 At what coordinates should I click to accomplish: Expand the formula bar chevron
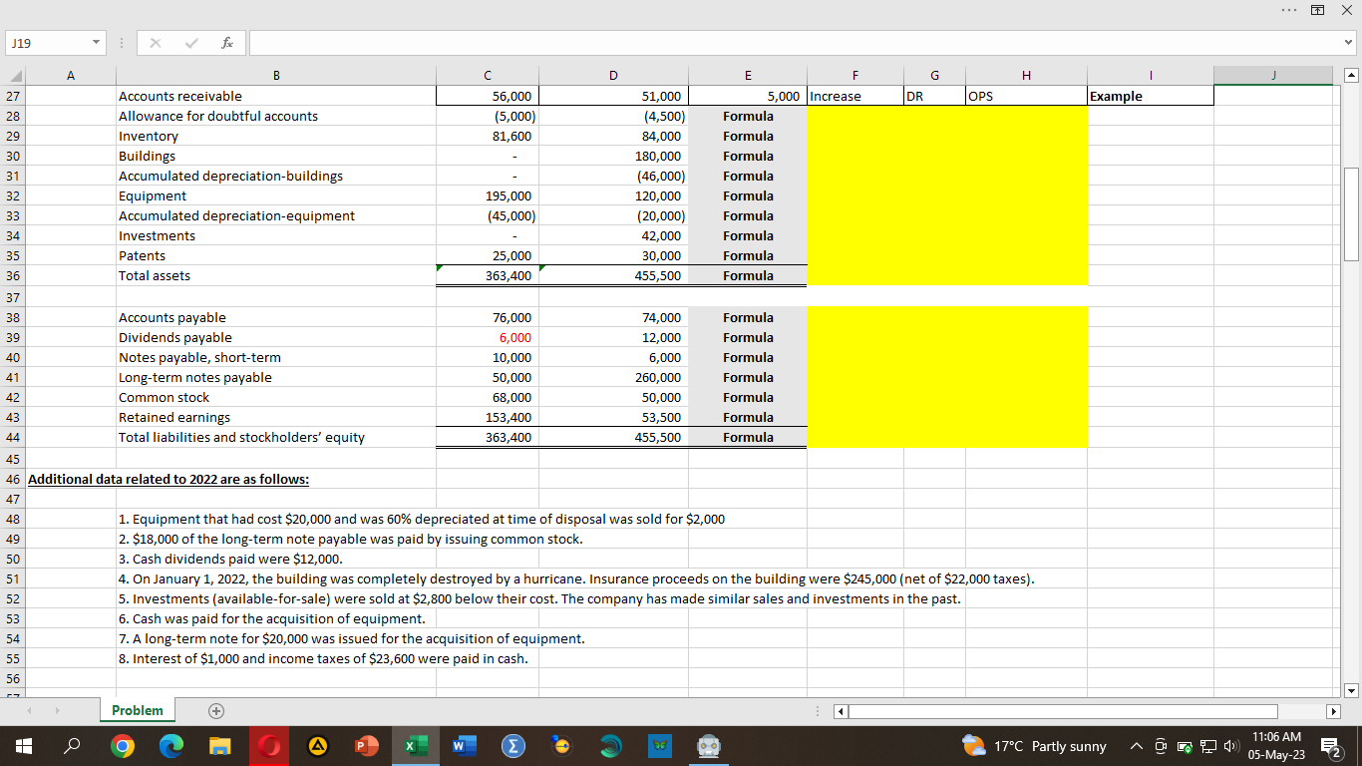point(1350,43)
